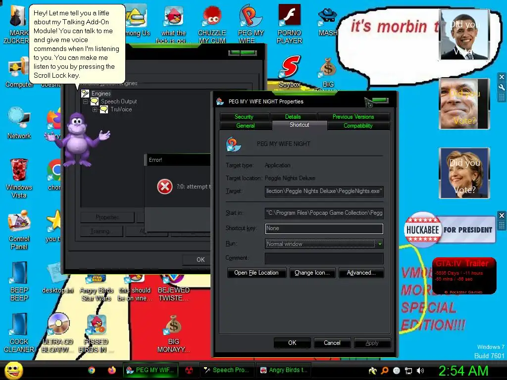This screenshot has width=507, height=380.
Task: Click the Change Icon button
Action: pos(312,273)
